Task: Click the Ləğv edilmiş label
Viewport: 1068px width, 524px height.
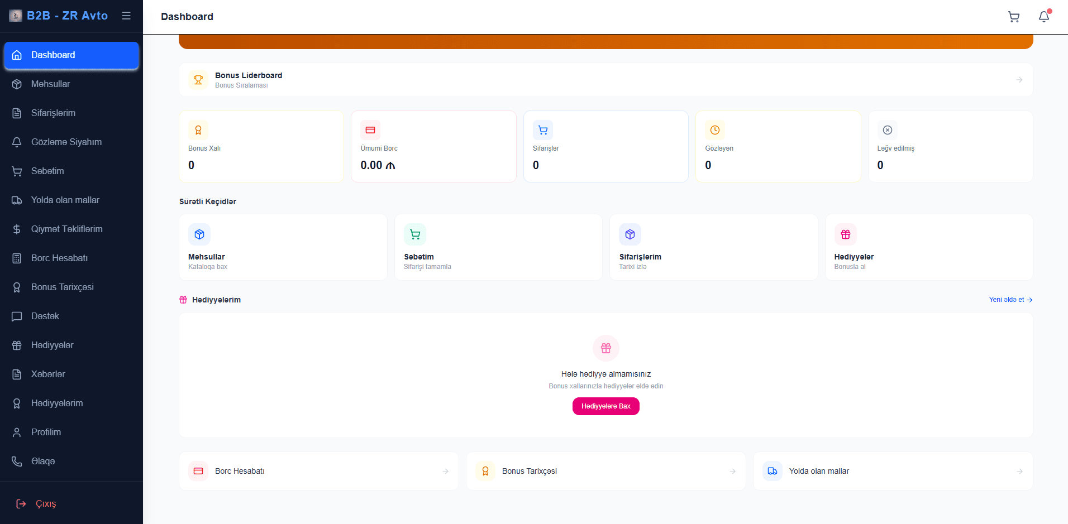Action: click(896, 148)
